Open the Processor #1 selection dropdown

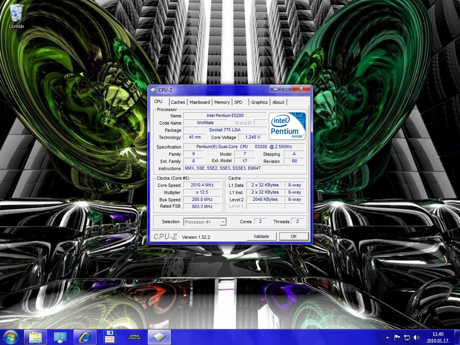[205, 222]
